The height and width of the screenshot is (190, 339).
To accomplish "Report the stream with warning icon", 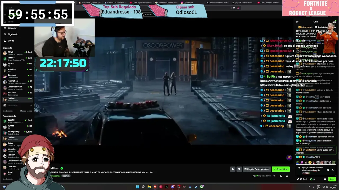I will tap(281, 176).
